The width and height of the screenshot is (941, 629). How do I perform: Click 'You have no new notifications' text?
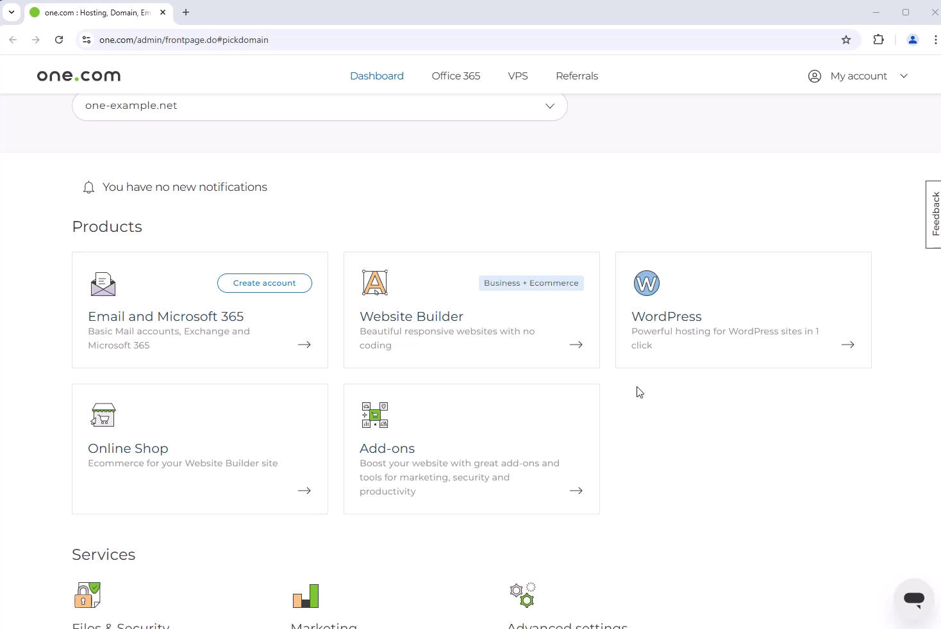[x=185, y=187]
